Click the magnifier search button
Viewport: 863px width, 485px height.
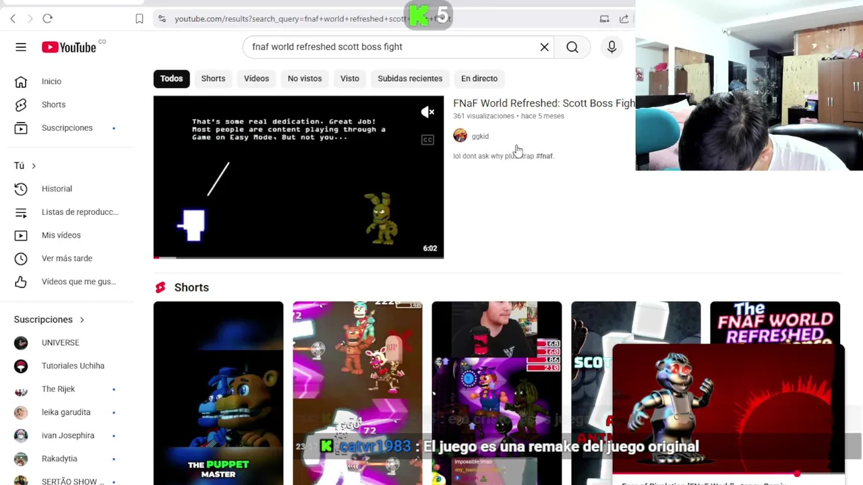572,47
